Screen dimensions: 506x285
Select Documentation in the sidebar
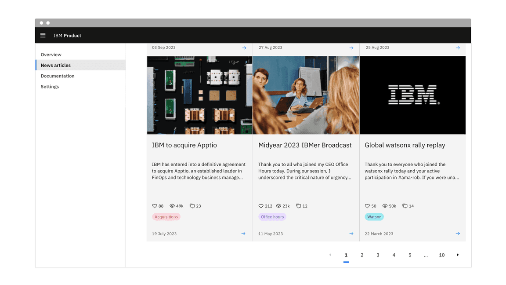point(58,76)
